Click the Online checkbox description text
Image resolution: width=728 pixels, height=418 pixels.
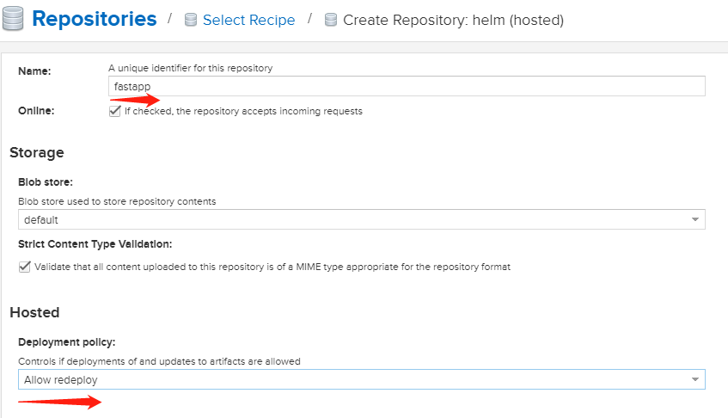(243, 112)
